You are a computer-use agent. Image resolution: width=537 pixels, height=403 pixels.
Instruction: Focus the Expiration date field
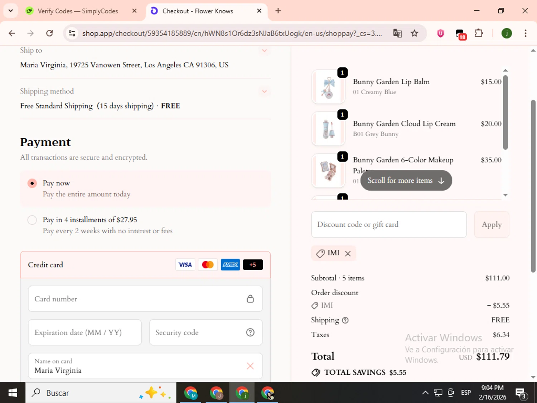pyautogui.click(x=85, y=332)
